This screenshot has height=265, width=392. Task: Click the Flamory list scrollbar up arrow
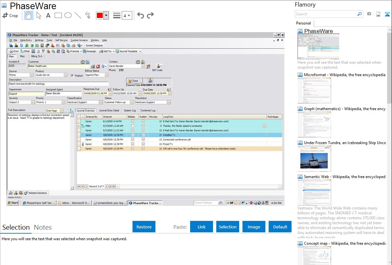click(389, 29)
